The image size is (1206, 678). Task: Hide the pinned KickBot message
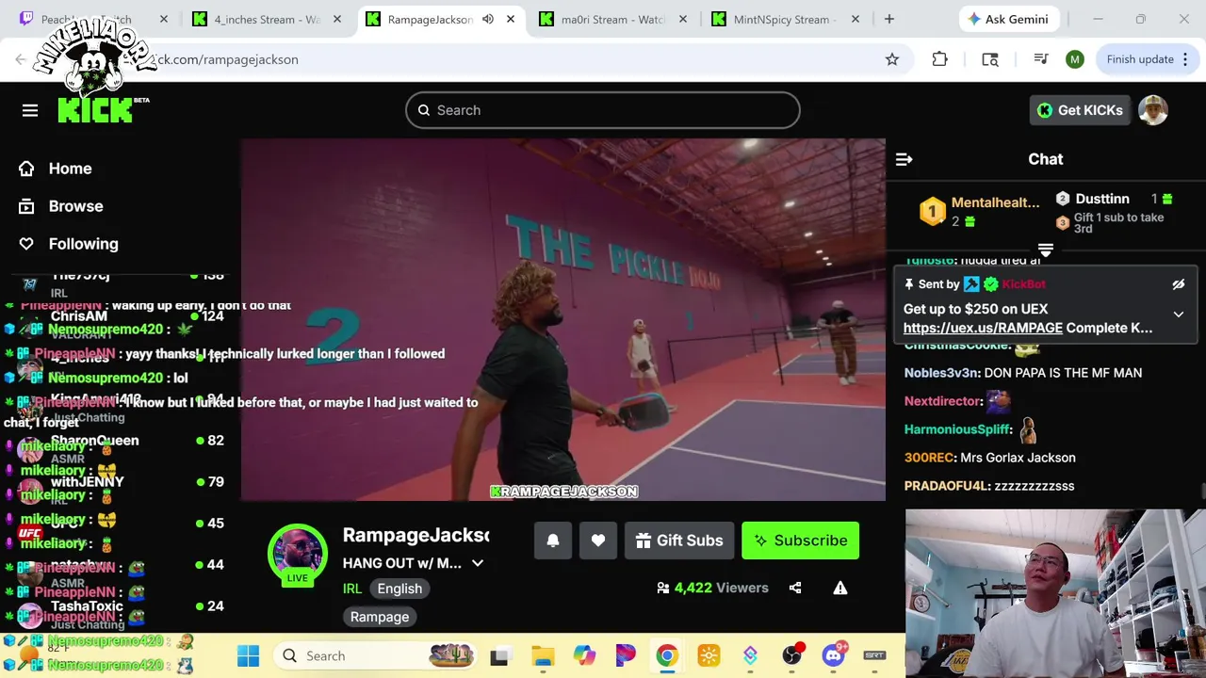[x=1178, y=284]
